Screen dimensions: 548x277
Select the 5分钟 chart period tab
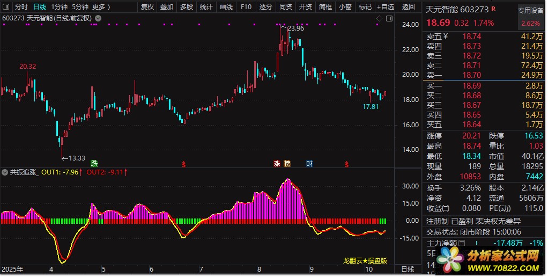click(80, 7)
